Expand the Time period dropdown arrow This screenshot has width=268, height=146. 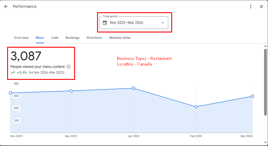click(163, 23)
